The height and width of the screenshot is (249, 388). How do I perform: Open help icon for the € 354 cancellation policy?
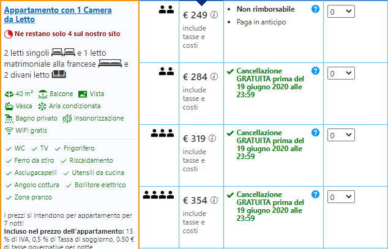[315, 193]
